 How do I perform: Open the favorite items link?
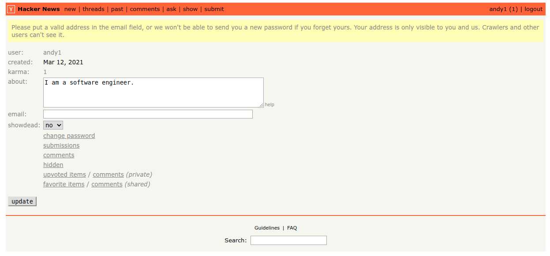[x=64, y=184]
